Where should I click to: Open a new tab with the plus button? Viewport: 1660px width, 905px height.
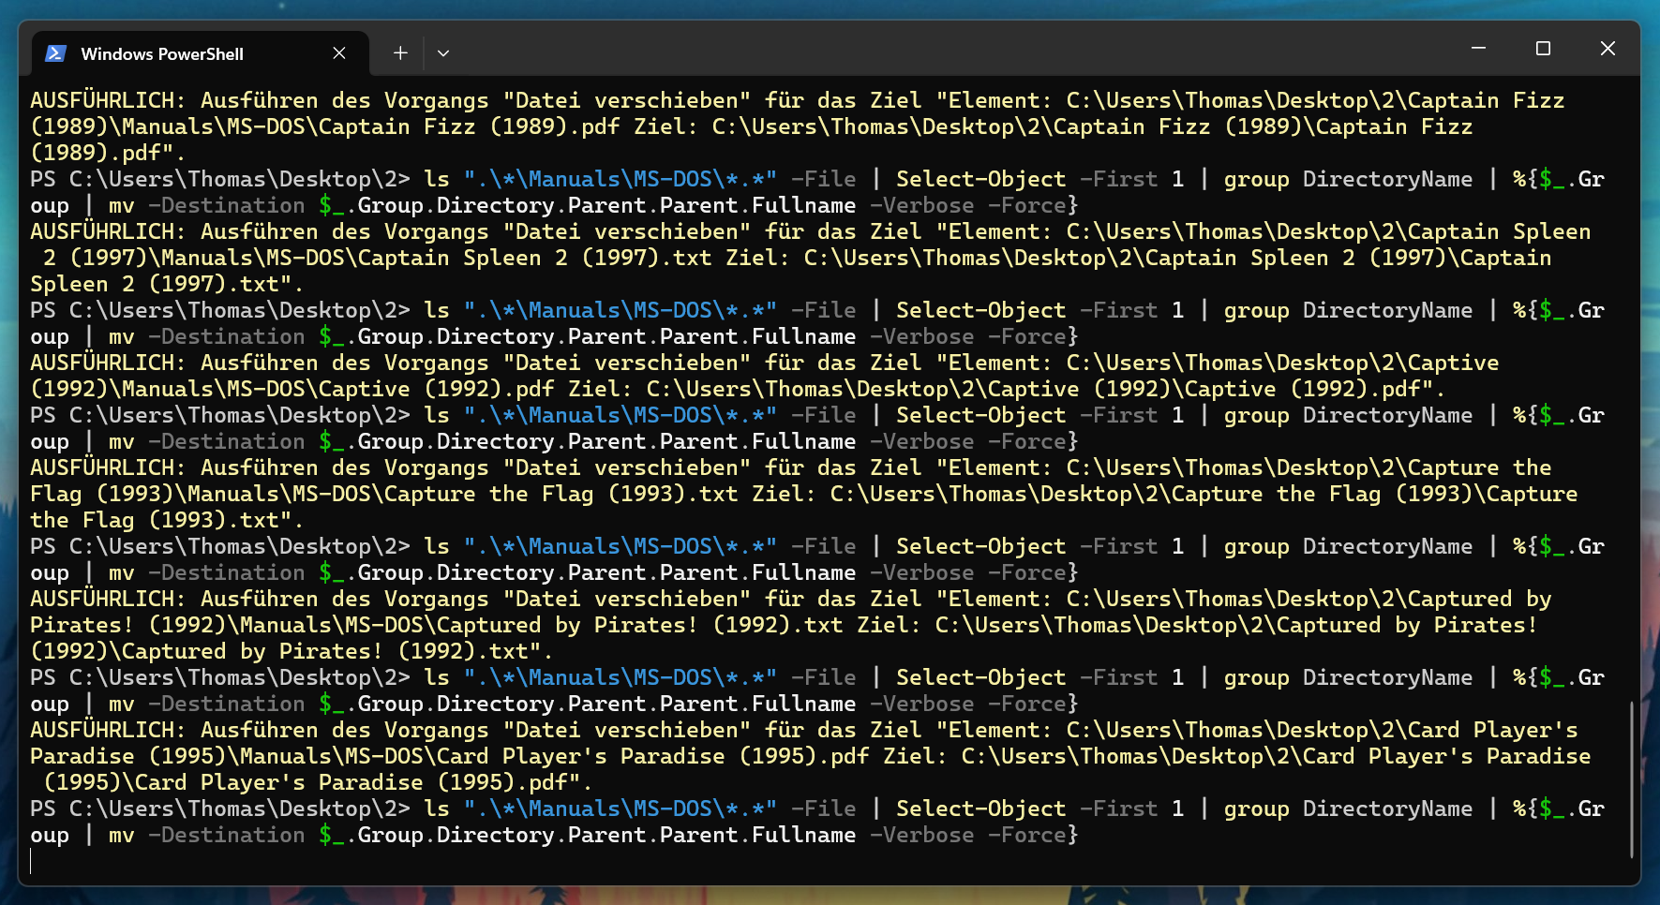400,53
